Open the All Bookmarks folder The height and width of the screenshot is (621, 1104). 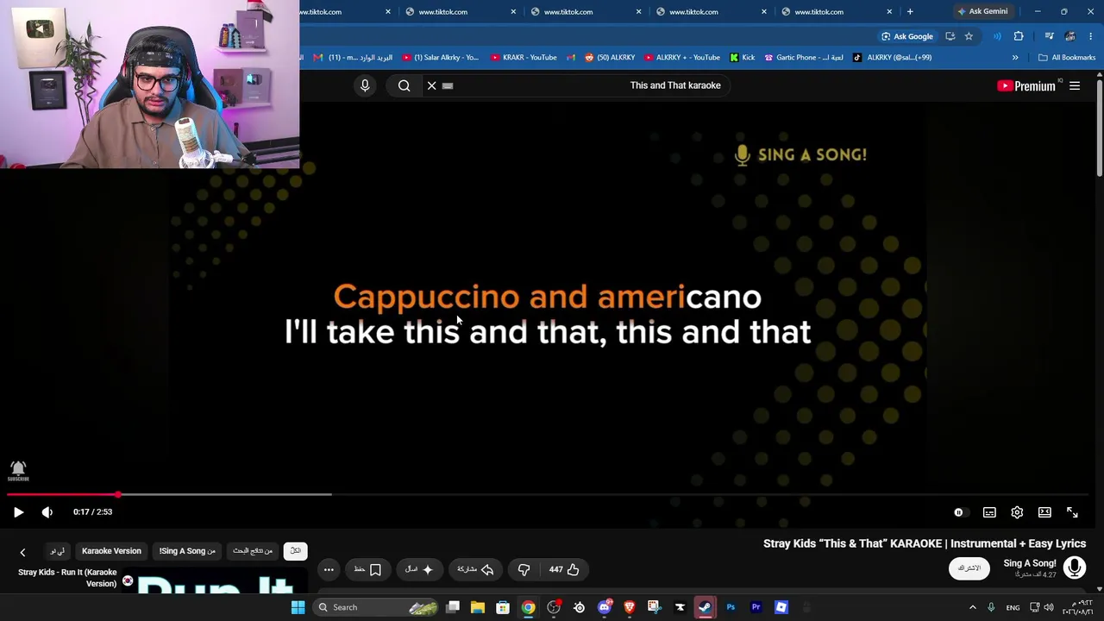point(1067,58)
